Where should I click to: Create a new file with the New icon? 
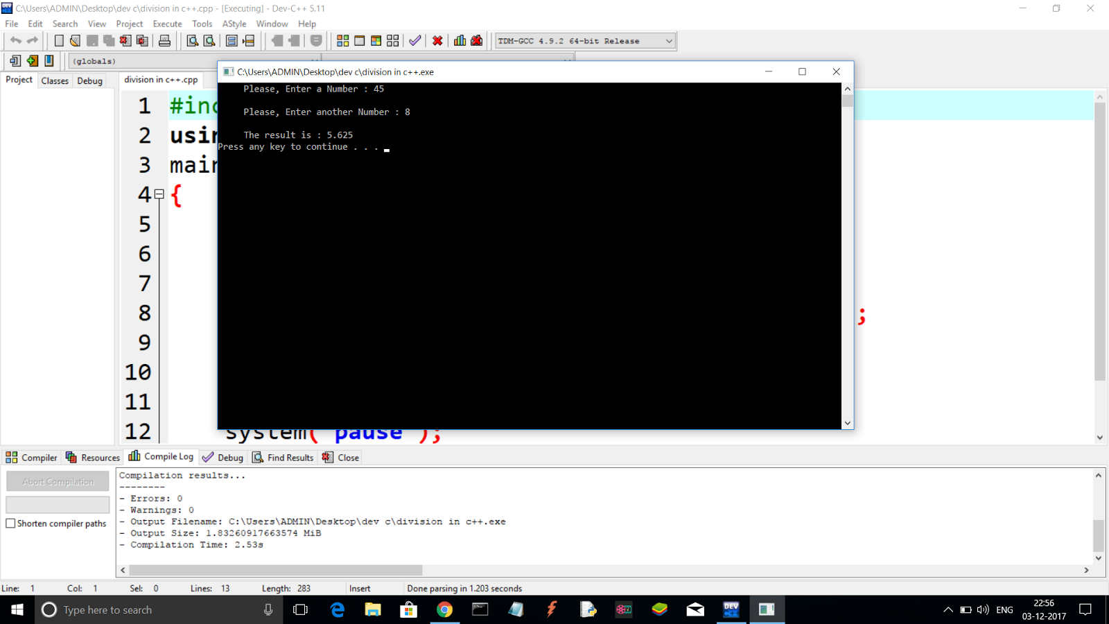click(59, 41)
